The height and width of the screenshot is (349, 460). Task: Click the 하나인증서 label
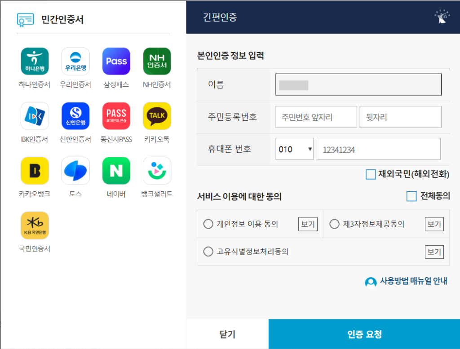pos(35,85)
